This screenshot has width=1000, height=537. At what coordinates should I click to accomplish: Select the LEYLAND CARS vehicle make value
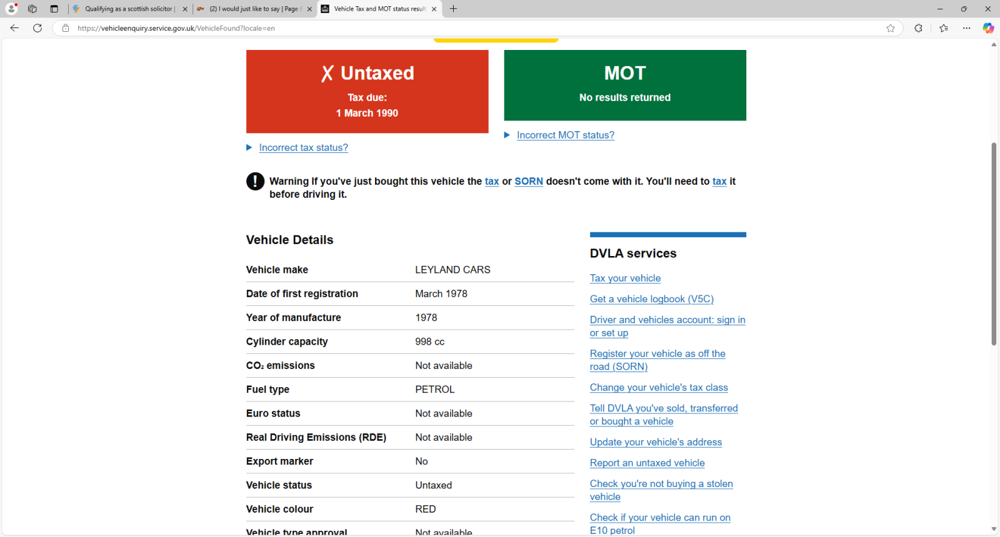point(452,270)
